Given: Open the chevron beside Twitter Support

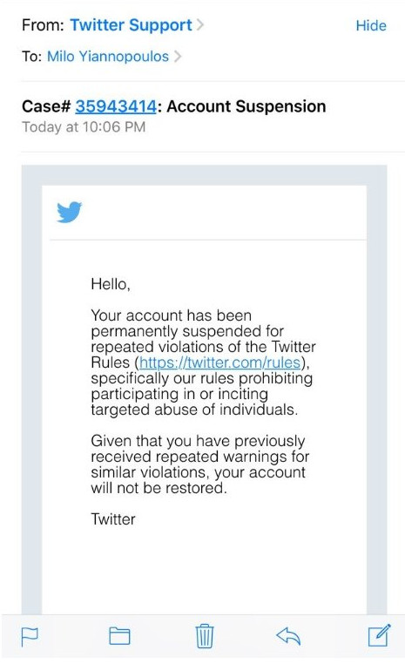Looking at the screenshot, I should click(200, 24).
